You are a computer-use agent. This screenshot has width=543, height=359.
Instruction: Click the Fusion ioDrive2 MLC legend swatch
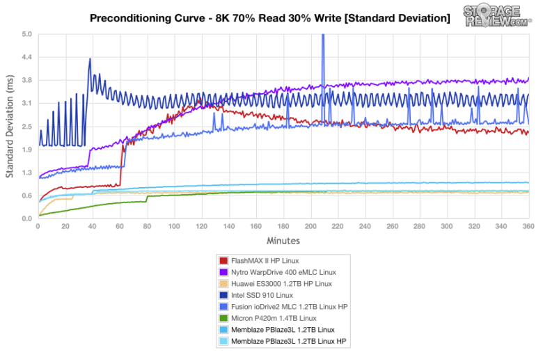pyautogui.click(x=223, y=306)
